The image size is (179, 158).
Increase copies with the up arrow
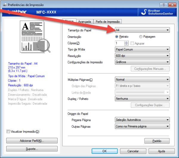point(126,42)
